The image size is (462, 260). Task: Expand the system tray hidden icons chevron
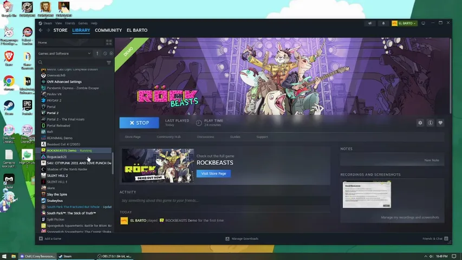point(426,256)
